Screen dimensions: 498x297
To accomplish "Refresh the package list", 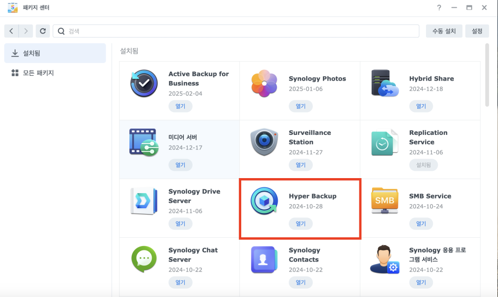I will pyautogui.click(x=43, y=31).
